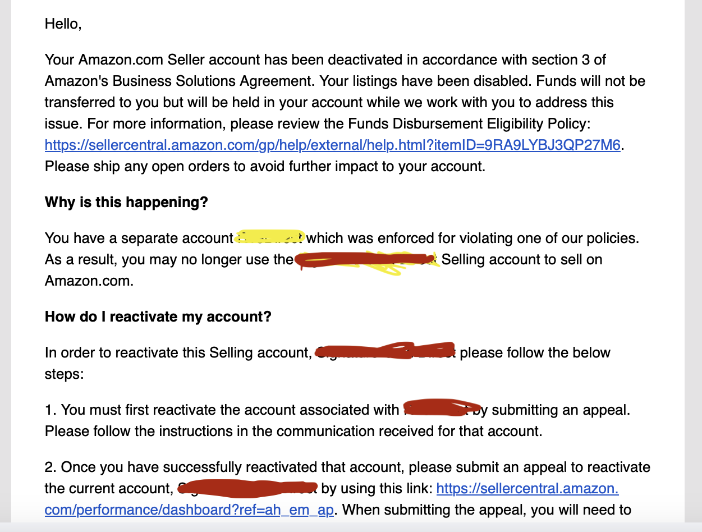Viewport: 702px width, 532px height.
Task: Click the red redaction after "the current account,"
Action: (247, 488)
